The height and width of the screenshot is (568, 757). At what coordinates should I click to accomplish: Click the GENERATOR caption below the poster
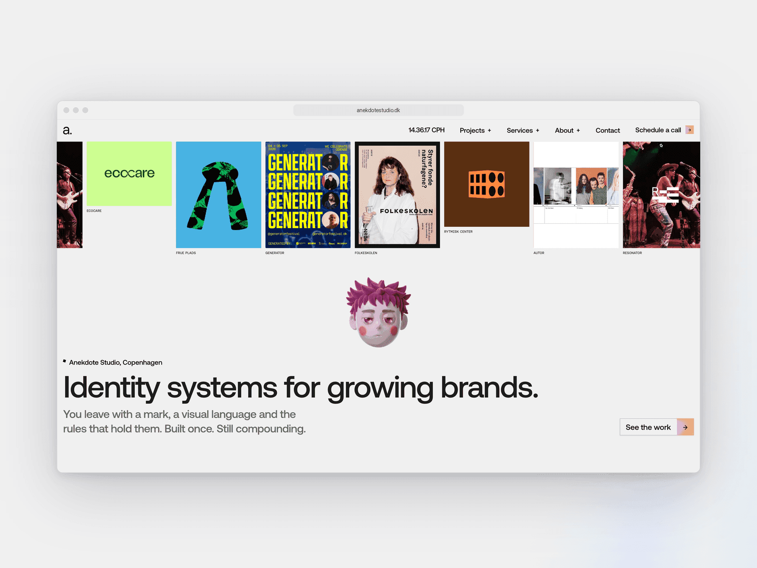click(x=275, y=253)
